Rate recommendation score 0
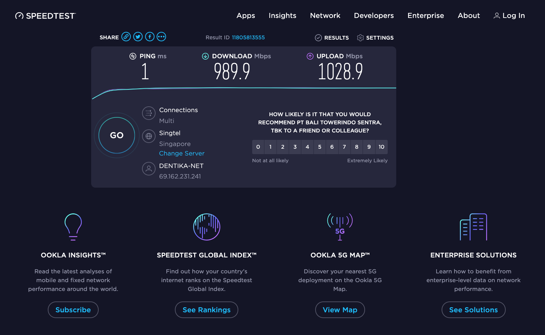This screenshot has height=335, width=545. [x=258, y=147]
